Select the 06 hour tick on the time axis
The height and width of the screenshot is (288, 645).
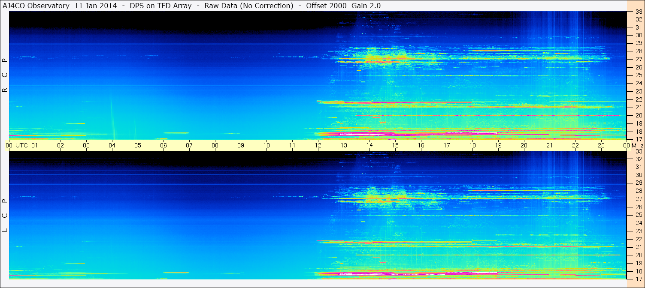click(x=164, y=145)
